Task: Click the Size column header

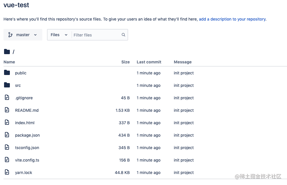Action: point(125,62)
